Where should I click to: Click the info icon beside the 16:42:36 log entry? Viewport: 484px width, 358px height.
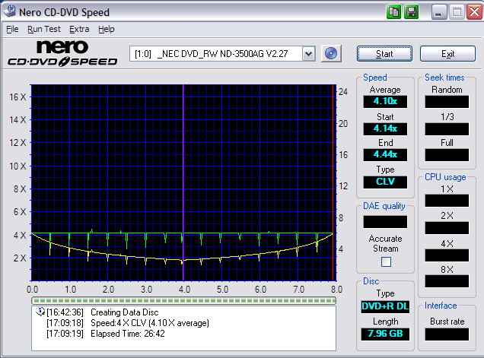40,312
